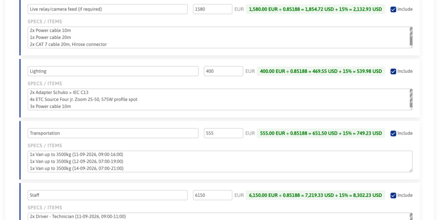Toggle Include checkbox for Staff

click(x=393, y=195)
